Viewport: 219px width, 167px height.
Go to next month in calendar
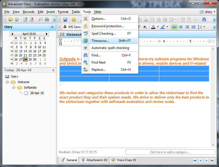click(47, 34)
